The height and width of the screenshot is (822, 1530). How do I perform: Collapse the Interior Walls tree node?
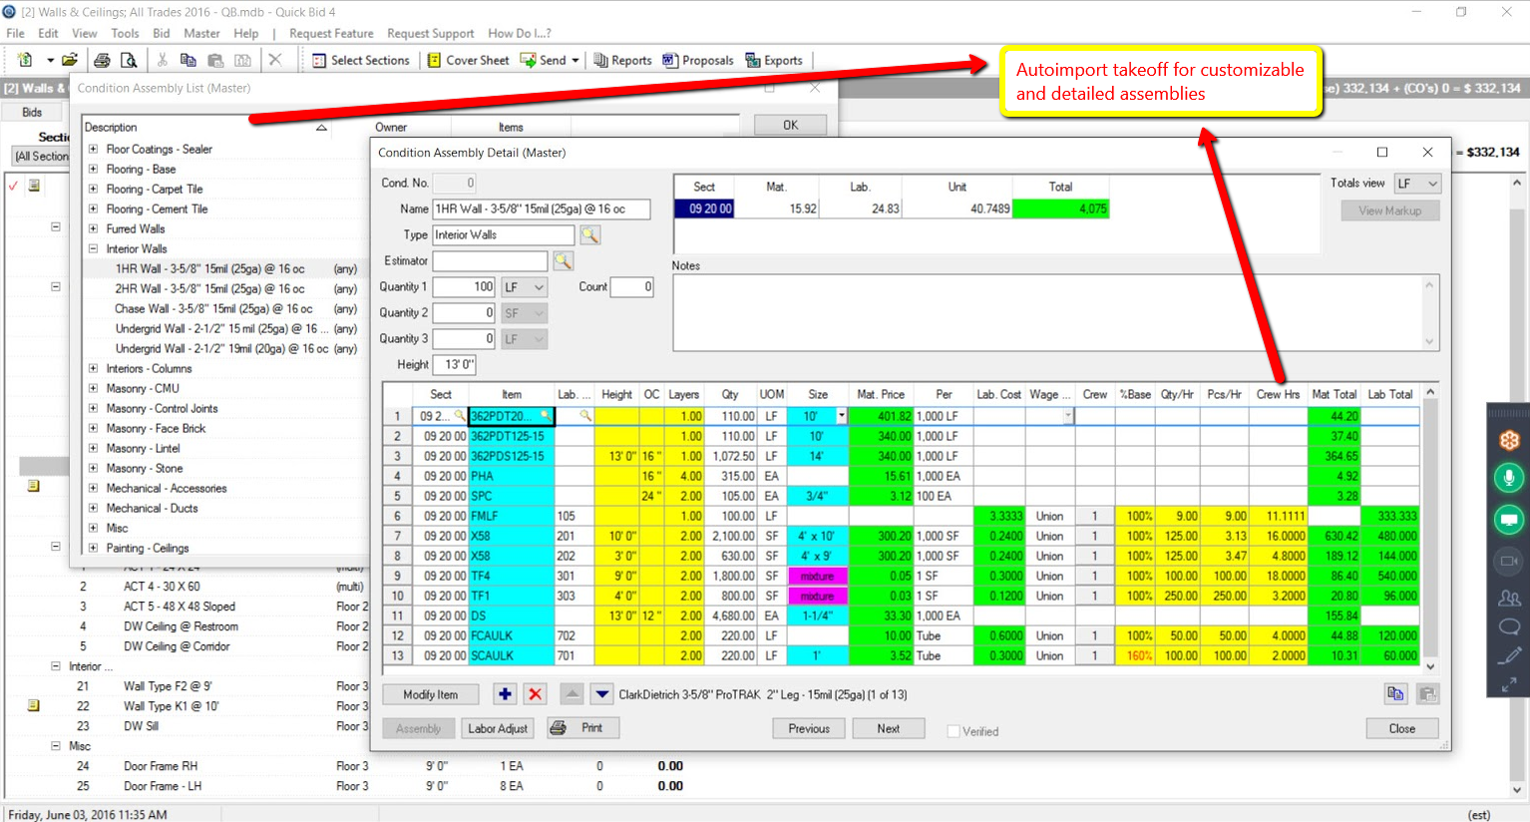[x=95, y=248]
